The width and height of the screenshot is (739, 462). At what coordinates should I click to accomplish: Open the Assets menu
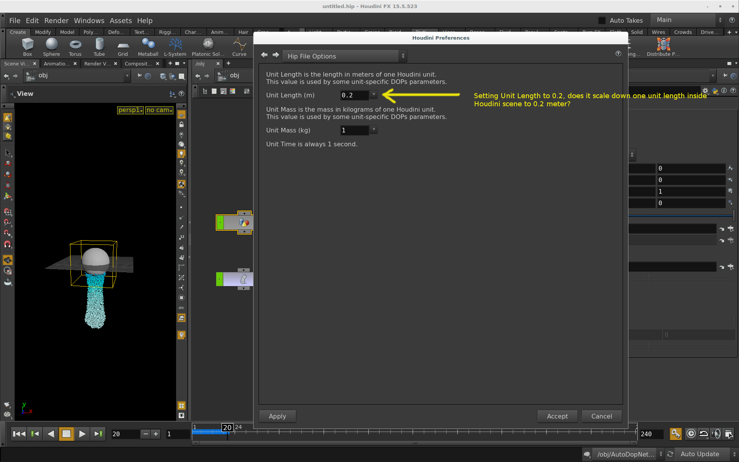[121, 20]
